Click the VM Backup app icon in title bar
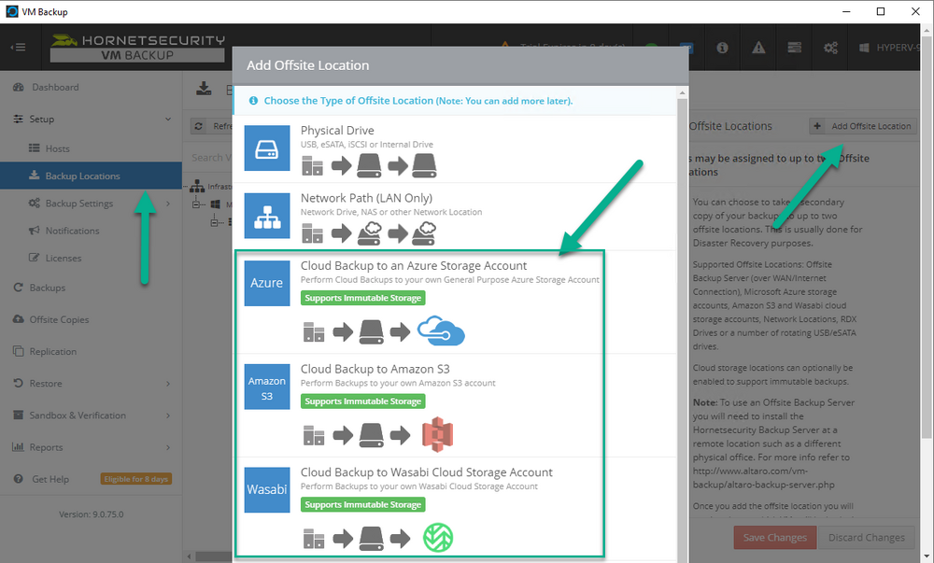This screenshot has width=934, height=563. (x=12, y=11)
